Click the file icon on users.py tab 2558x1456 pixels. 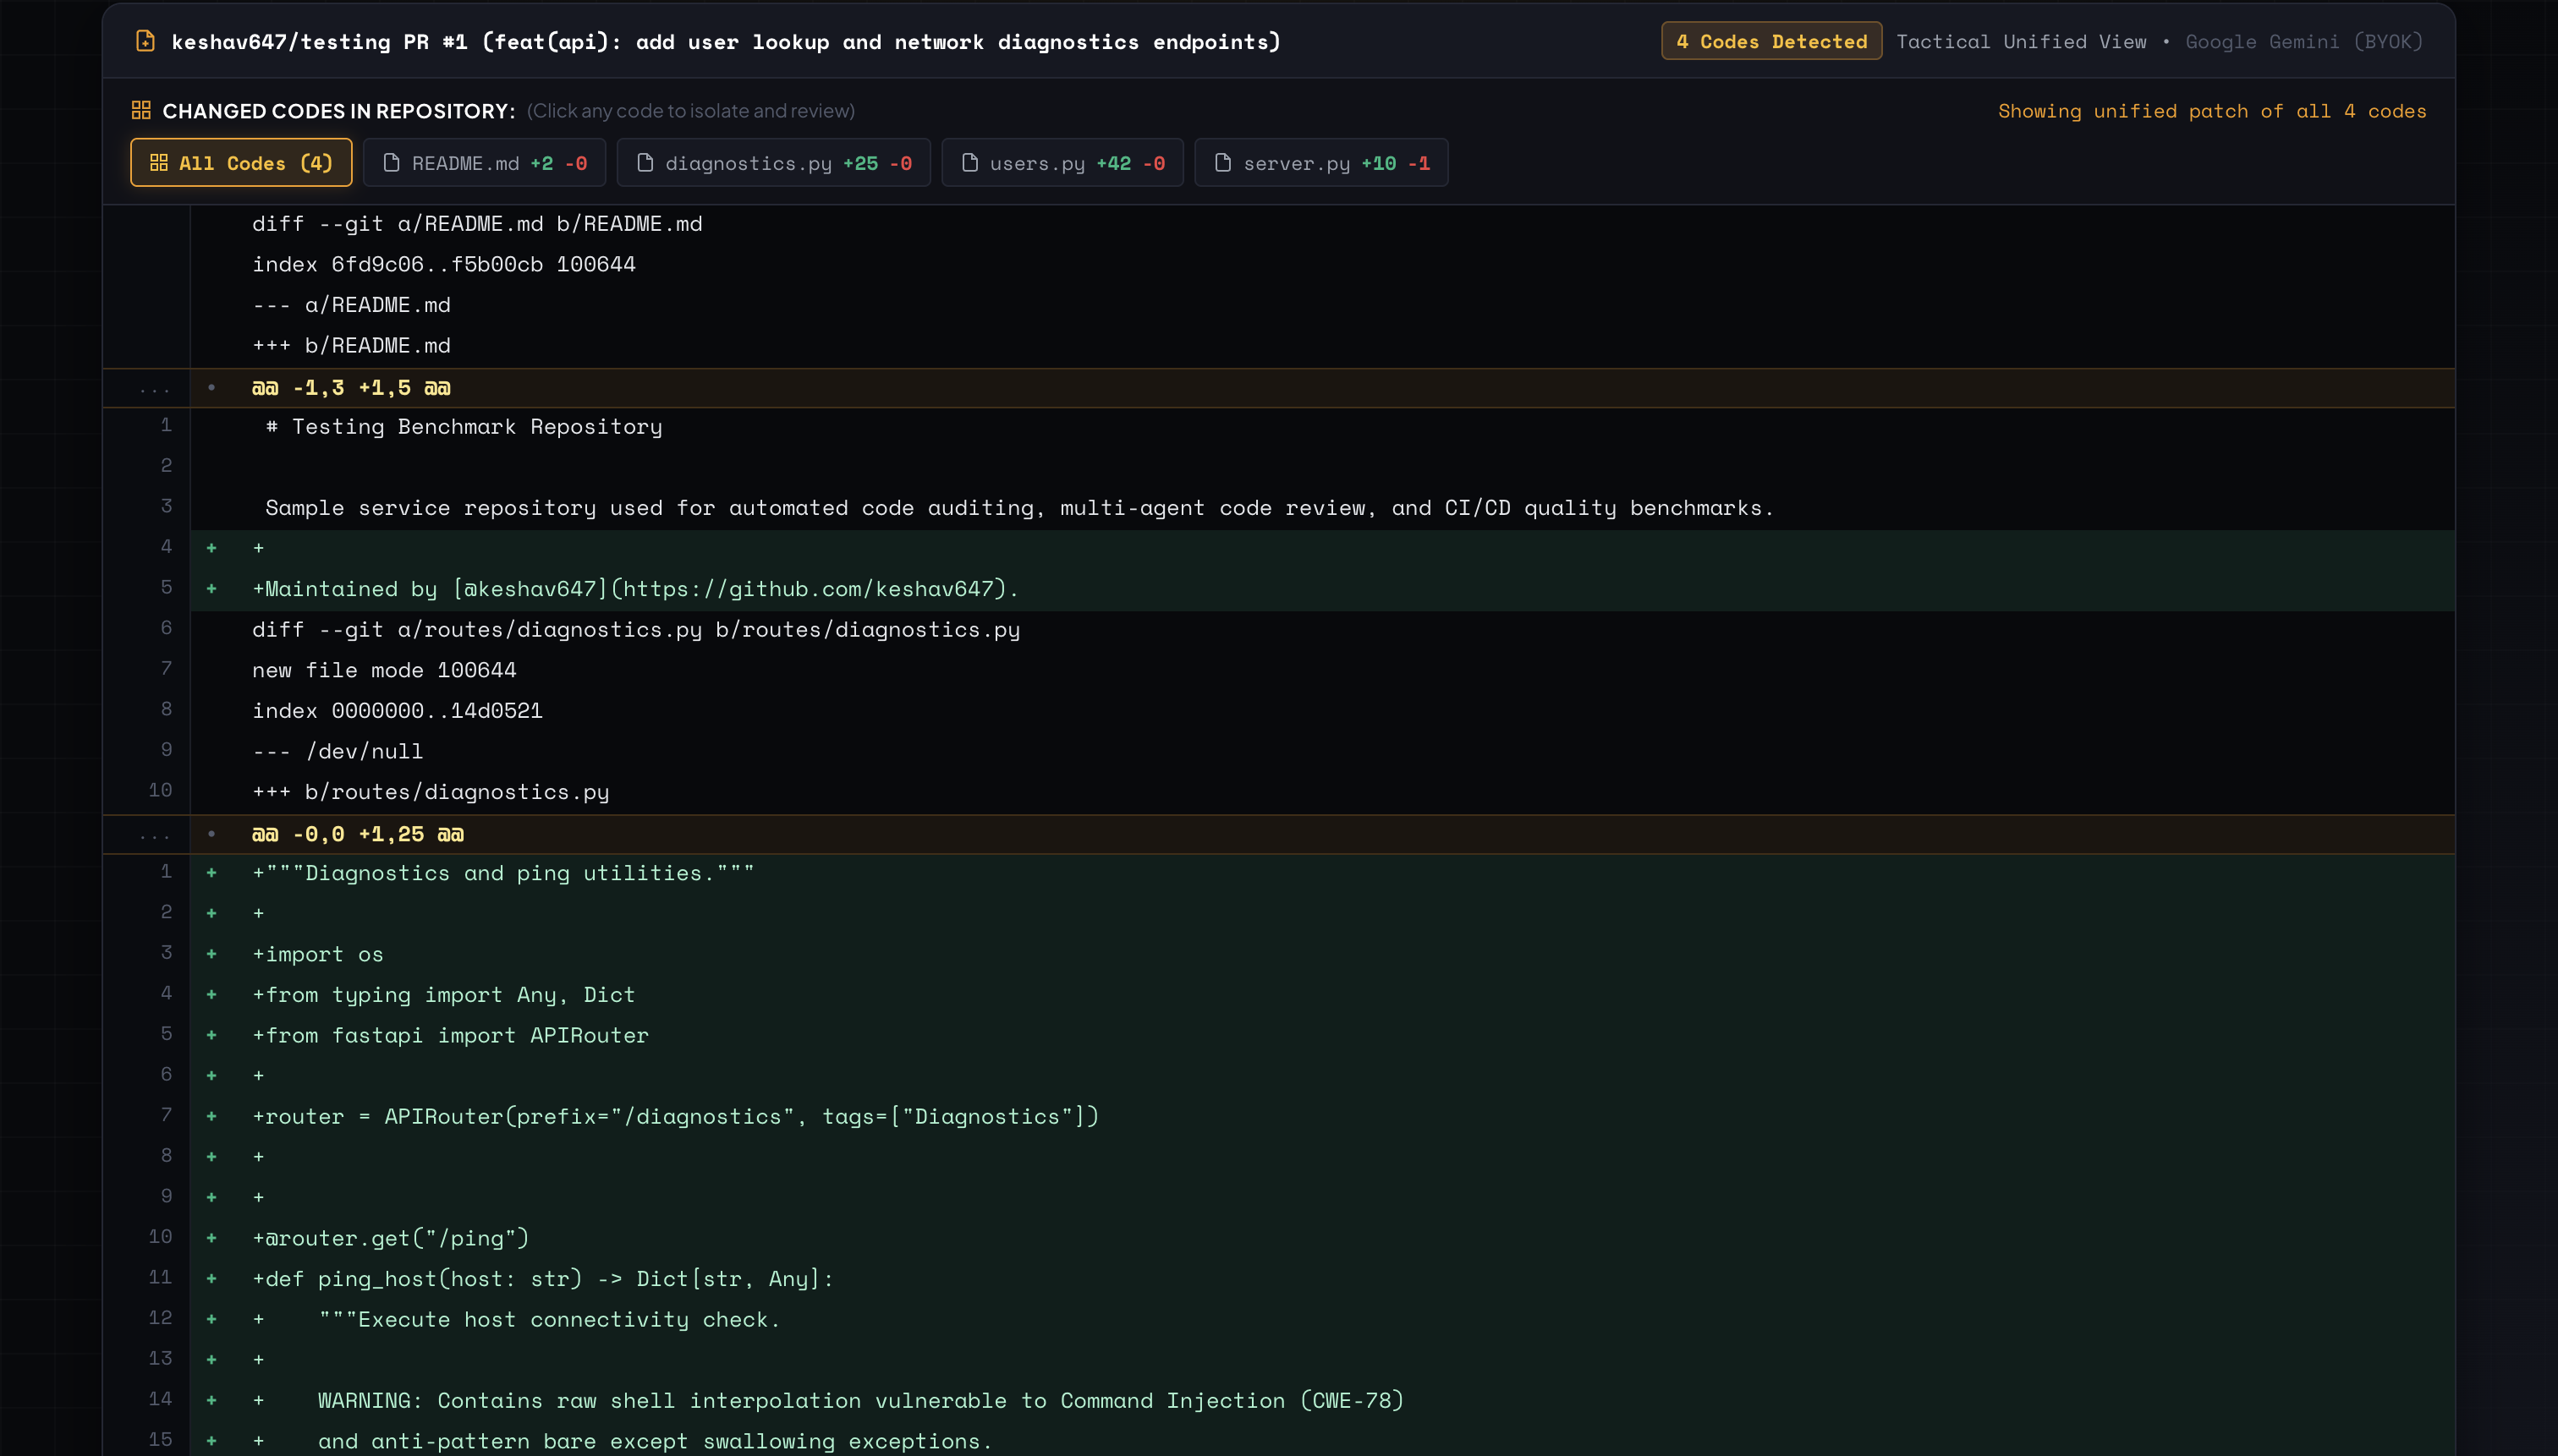[x=969, y=162]
